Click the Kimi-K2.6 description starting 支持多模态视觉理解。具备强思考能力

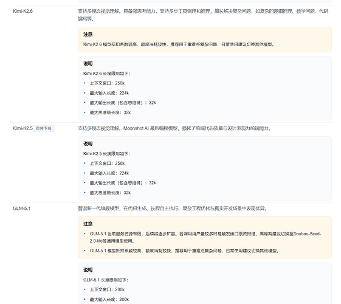(203, 15)
